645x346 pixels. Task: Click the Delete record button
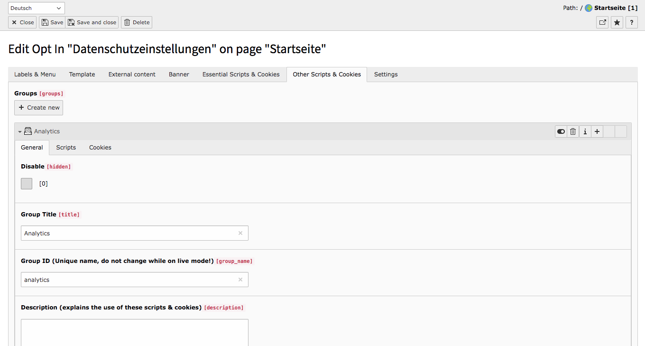pos(137,22)
